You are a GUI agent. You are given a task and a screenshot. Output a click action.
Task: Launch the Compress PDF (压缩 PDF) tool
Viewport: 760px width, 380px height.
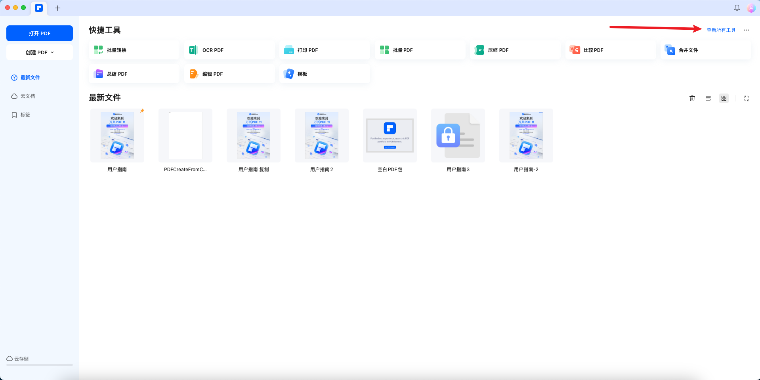click(515, 50)
